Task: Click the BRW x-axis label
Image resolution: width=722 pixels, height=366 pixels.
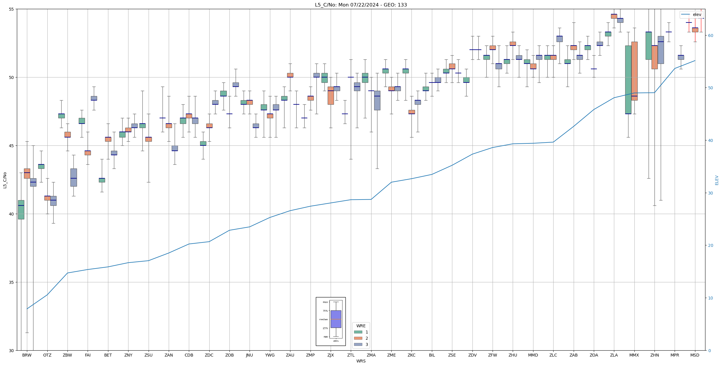Action: click(x=27, y=355)
